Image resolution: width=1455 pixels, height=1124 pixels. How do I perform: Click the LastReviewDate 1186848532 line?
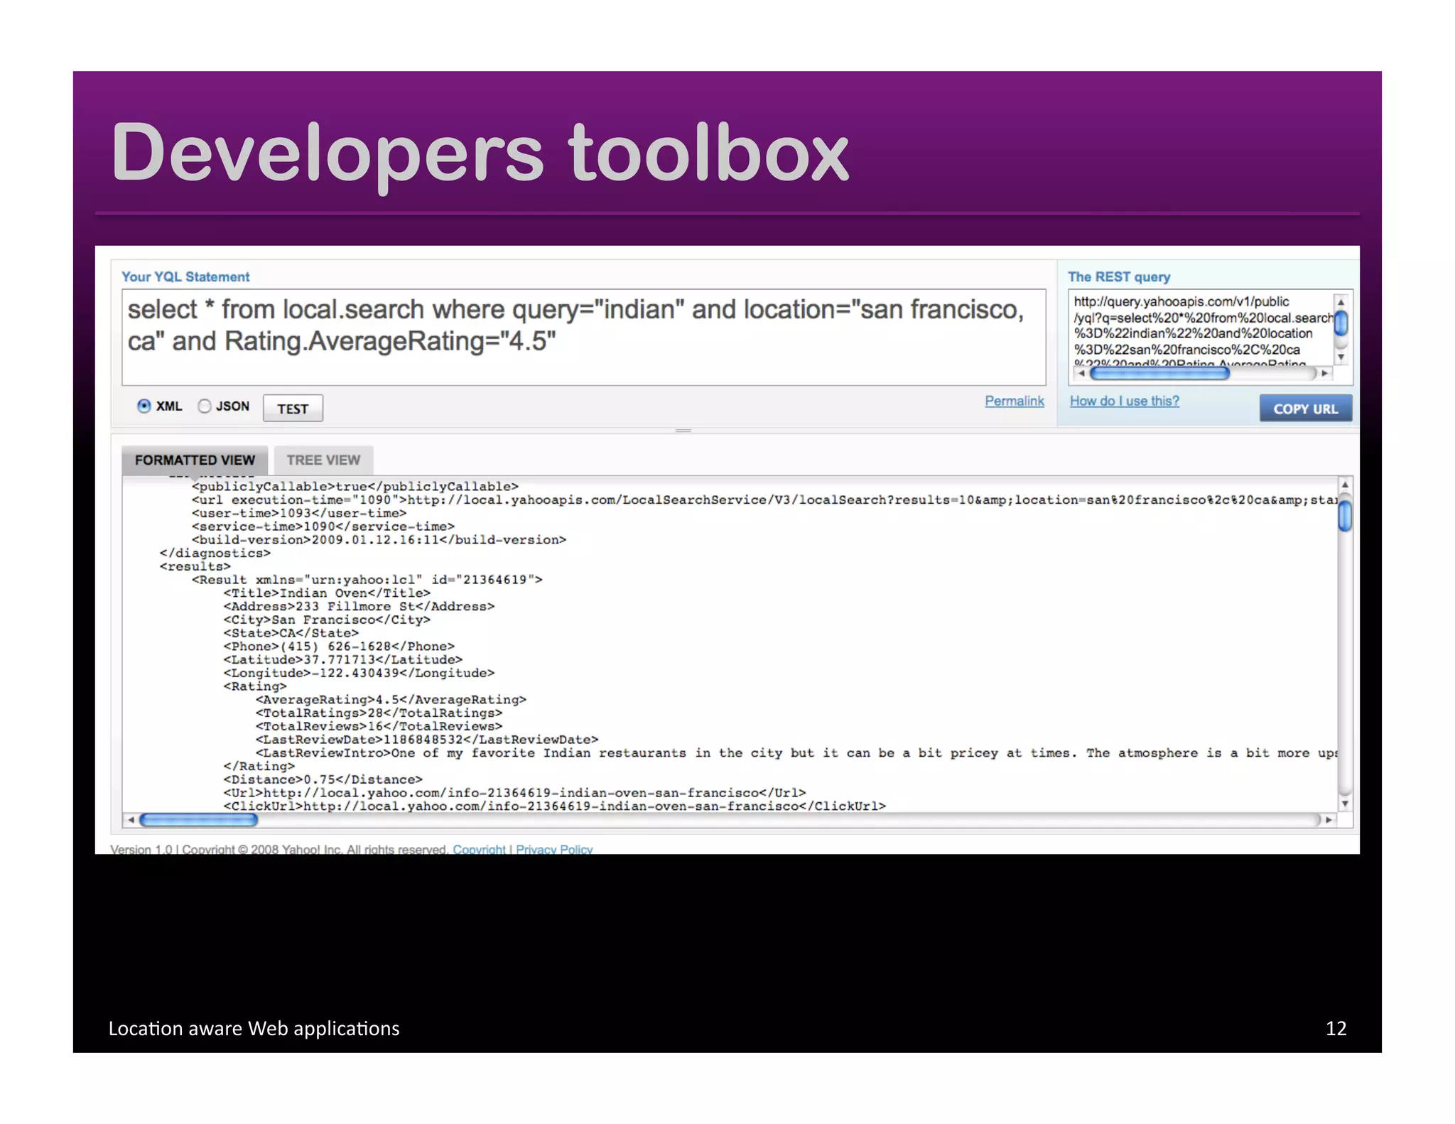point(427,740)
